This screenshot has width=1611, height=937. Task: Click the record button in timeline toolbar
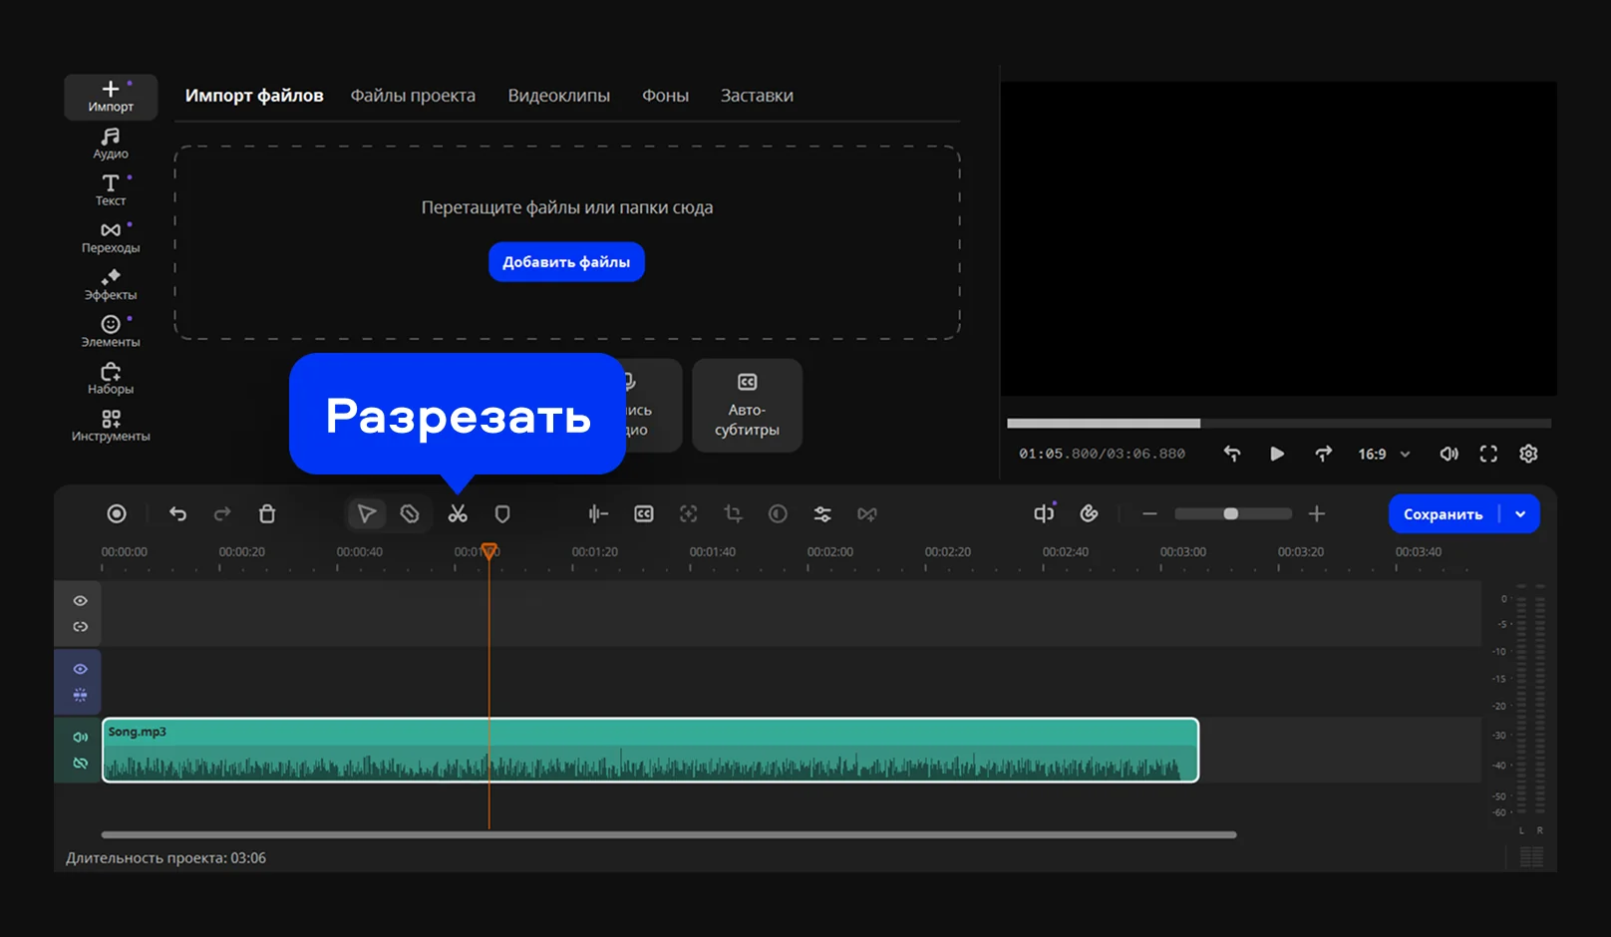[x=117, y=514]
